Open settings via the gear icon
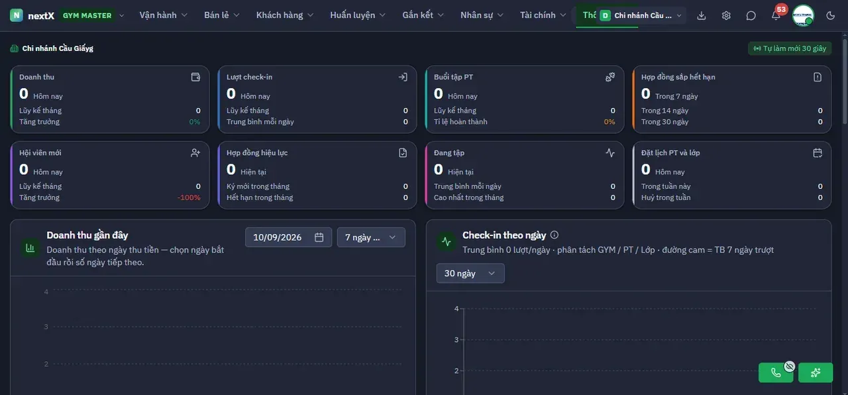 coord(726,15)
